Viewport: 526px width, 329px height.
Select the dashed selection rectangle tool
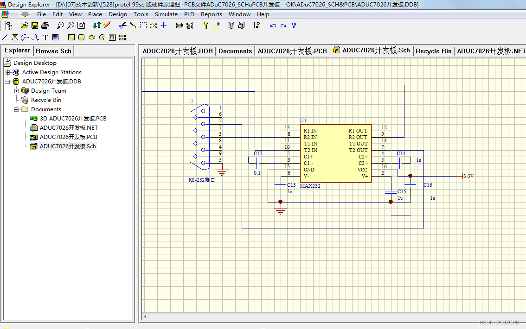click(x=143, y=25)
